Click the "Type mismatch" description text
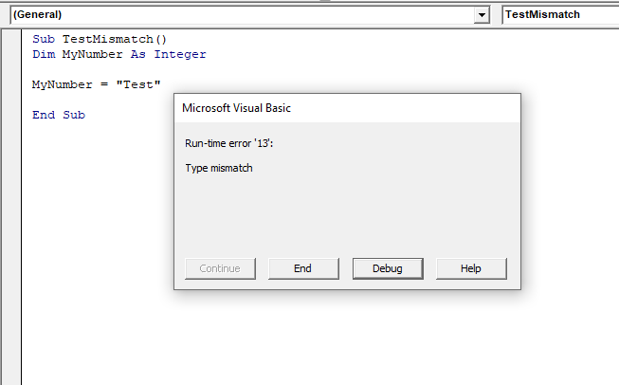Image resolution: width=619 pixels, height=385 pixels. pyautogui.click(x=219, y=168)
